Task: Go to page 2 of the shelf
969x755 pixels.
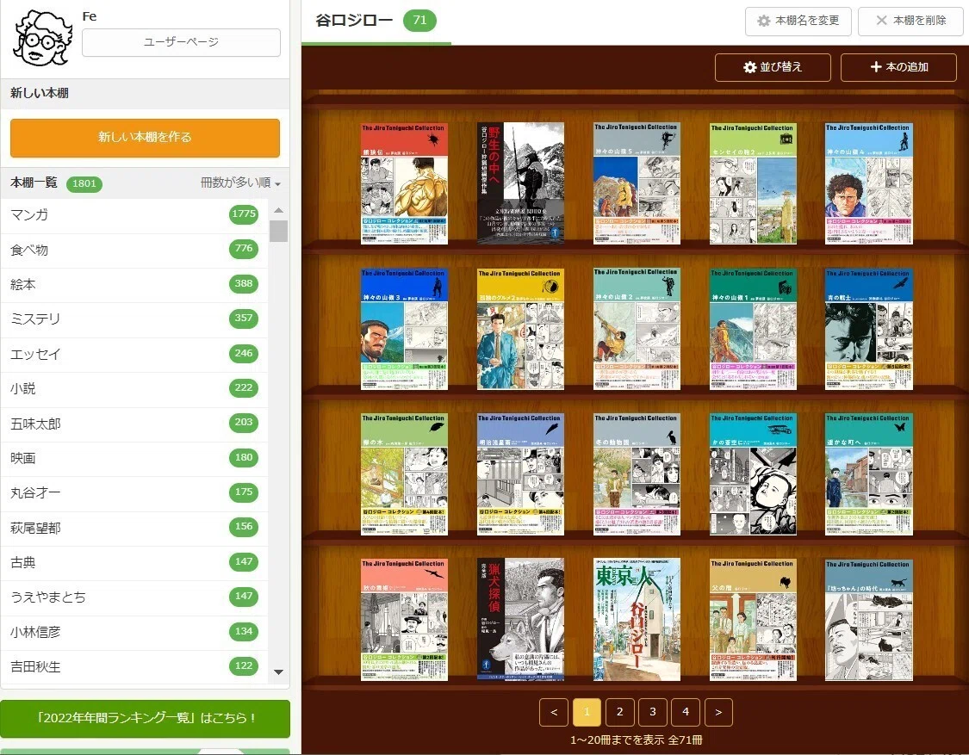Action: coord(619,712)
